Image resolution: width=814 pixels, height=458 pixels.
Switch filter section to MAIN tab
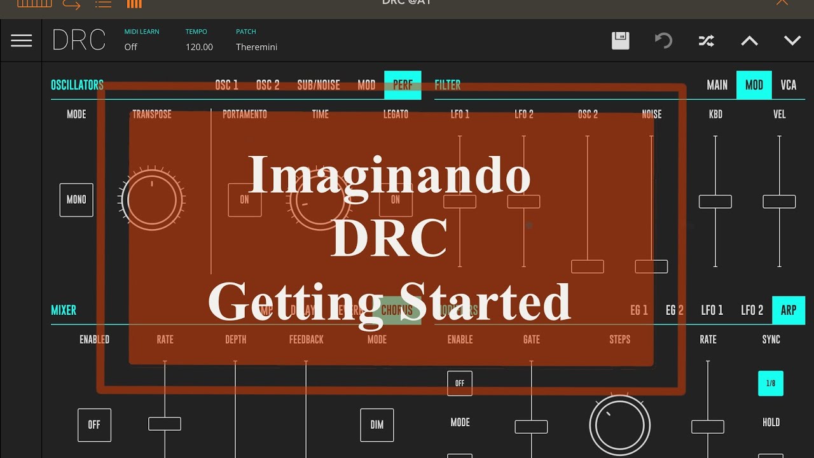click(x=717, y=85)
